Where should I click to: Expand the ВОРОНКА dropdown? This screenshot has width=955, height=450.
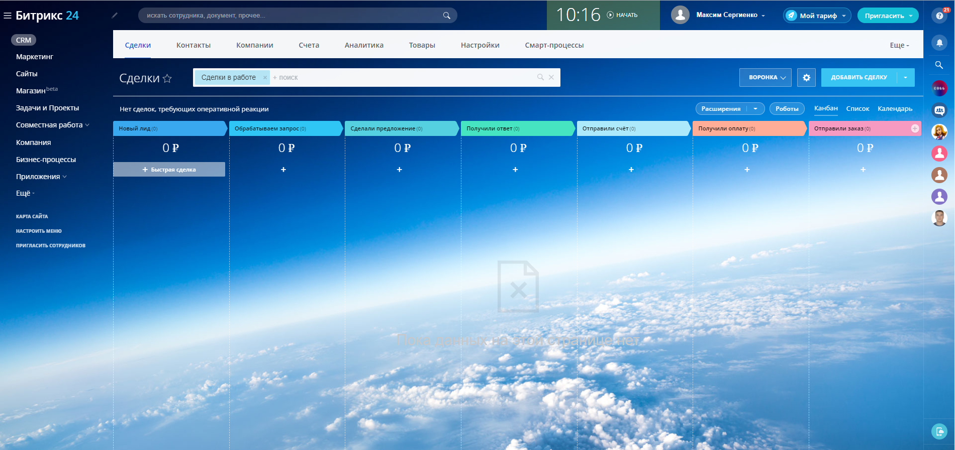(765, 78)
